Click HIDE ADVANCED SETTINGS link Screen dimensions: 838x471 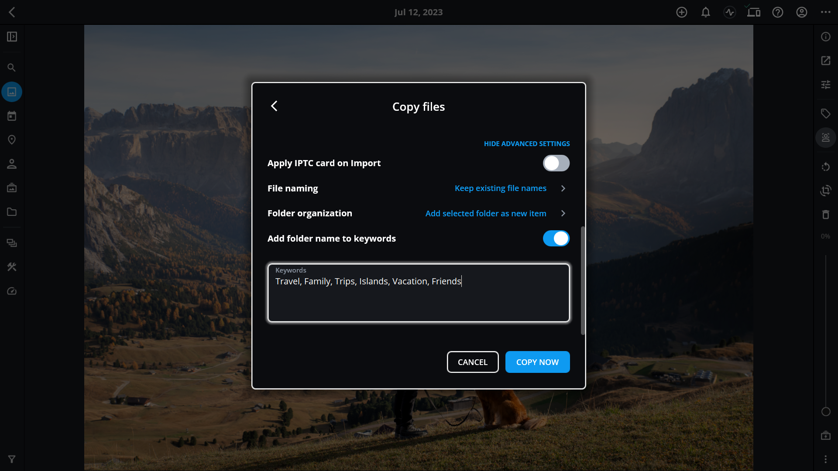pyautogui.click(x=526, y=144)
